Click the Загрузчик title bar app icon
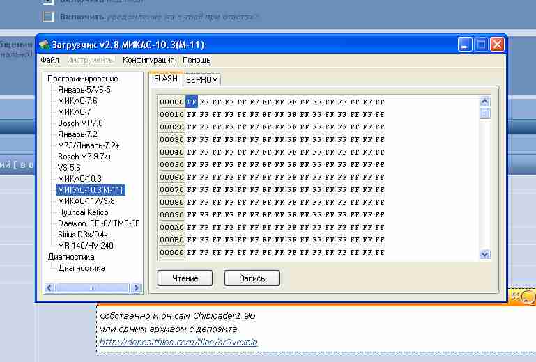This screenshot has height=362, width=536. (x=45, y=45)
